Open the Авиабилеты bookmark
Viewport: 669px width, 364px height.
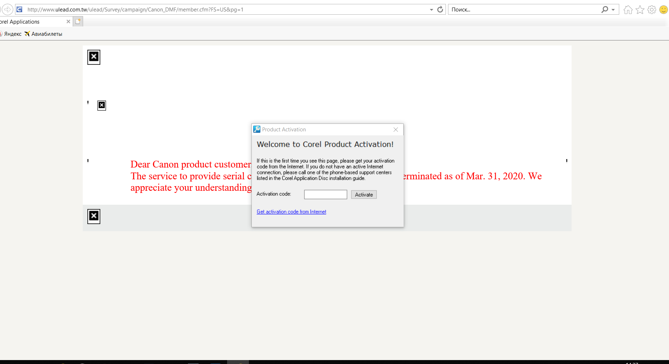(x=43, y=34)
